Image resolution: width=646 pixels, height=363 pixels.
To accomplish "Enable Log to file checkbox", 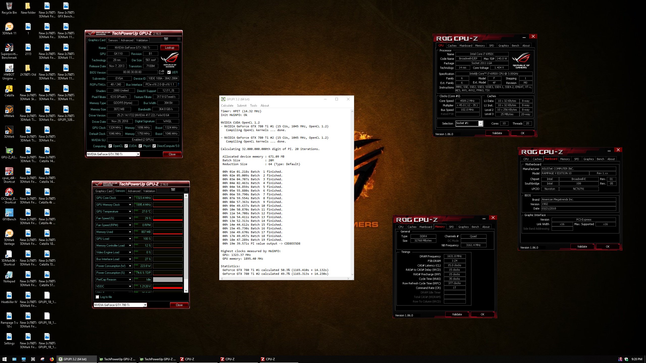I will (x=97, y=297).
